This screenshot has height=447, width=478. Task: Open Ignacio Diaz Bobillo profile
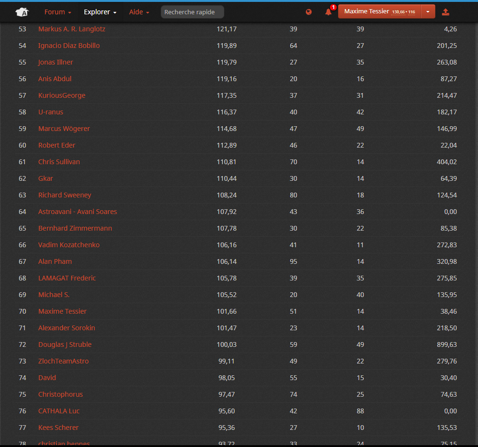69,46
